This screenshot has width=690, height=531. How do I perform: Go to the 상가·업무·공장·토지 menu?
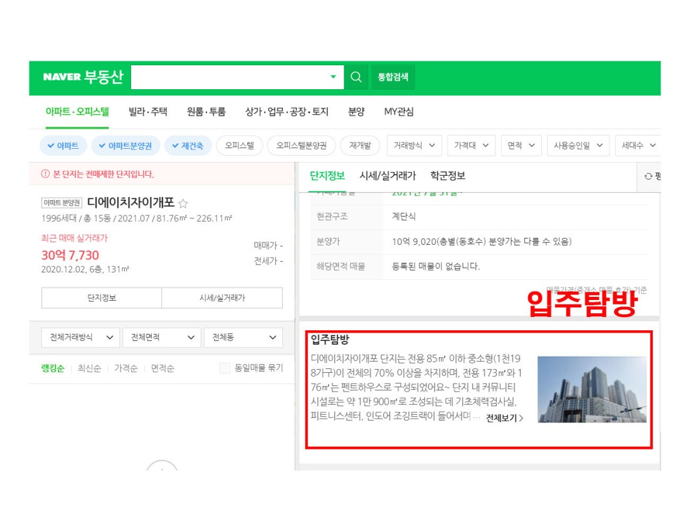[x=287, y=112]
